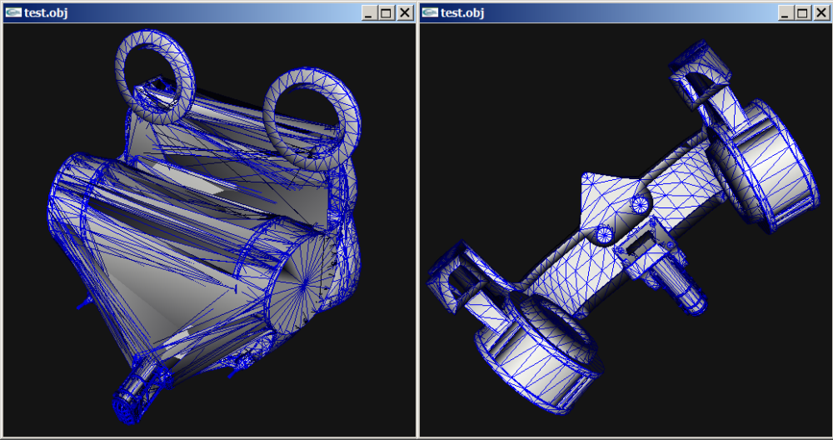The width and height of the screenshot is (833, 440).
Task: Maximize the right test.obj window
Action: click(x=803, y=12)
